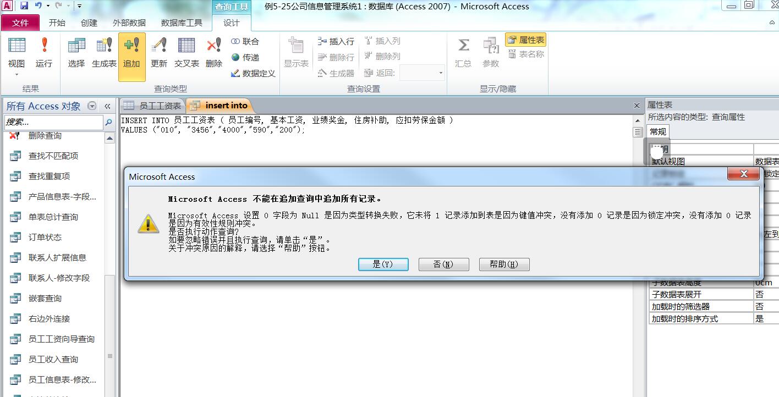Viewport: 779px width, 397px height.
Task: Click No (否(N)) in the dialog
Action: [x=443, y=264]
